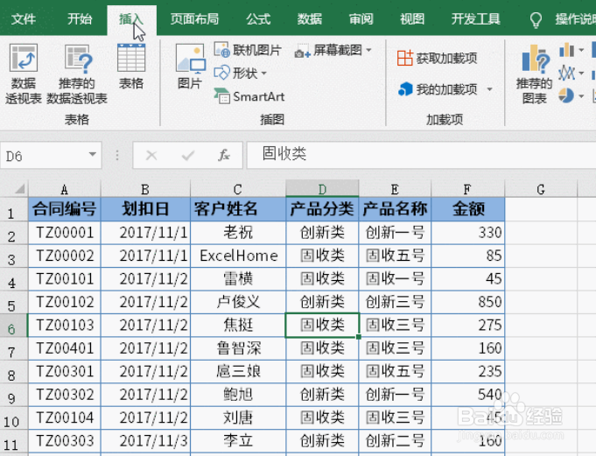Expand the Name Box dropdown arrow

pos(93,154)
